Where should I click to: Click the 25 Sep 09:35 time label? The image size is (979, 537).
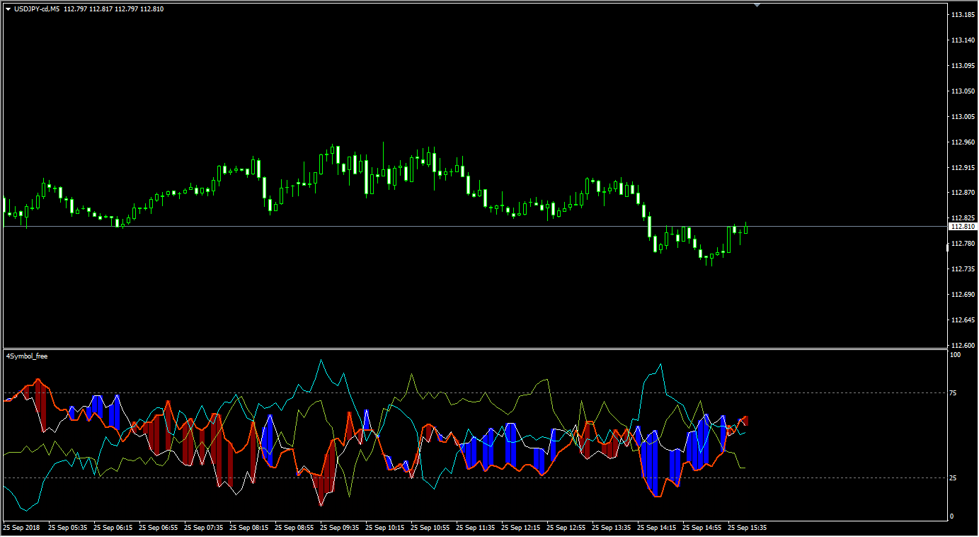tap(340, 528)
